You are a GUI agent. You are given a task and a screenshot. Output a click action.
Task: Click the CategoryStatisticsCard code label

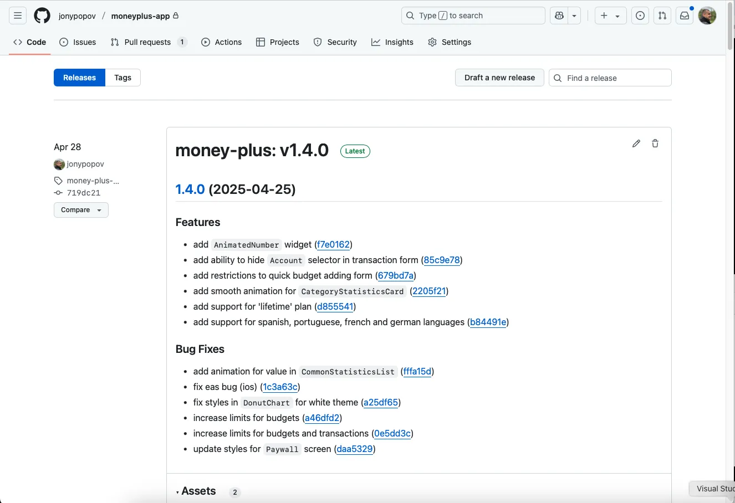pos(353,291)
